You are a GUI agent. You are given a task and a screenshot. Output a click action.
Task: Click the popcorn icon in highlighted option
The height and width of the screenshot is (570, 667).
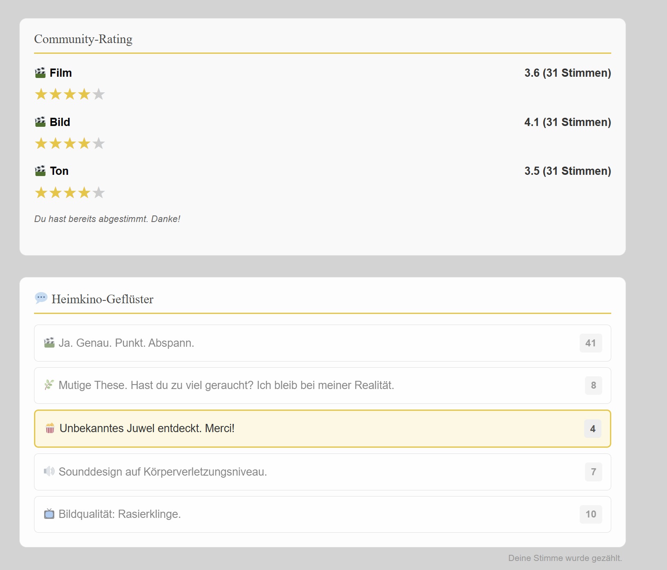50,428
